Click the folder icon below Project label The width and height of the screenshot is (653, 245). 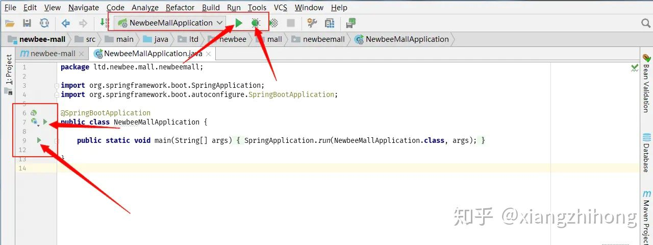pos(8,91)
